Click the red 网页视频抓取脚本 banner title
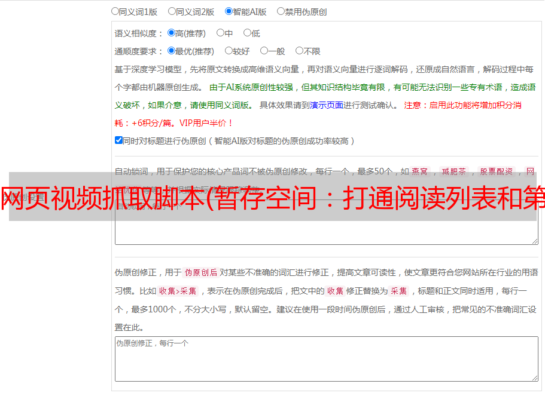545x393 pixels. pos(272,197)
